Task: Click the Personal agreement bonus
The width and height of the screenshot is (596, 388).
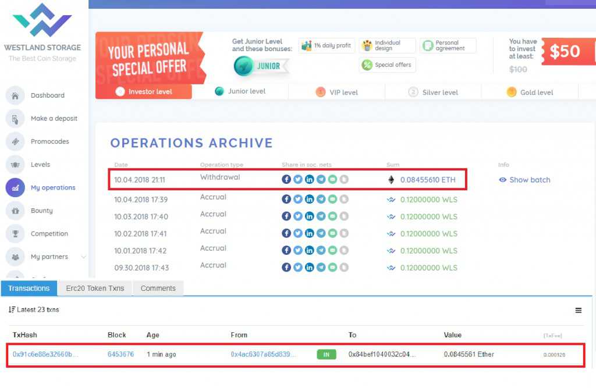Action: point(448,45)
